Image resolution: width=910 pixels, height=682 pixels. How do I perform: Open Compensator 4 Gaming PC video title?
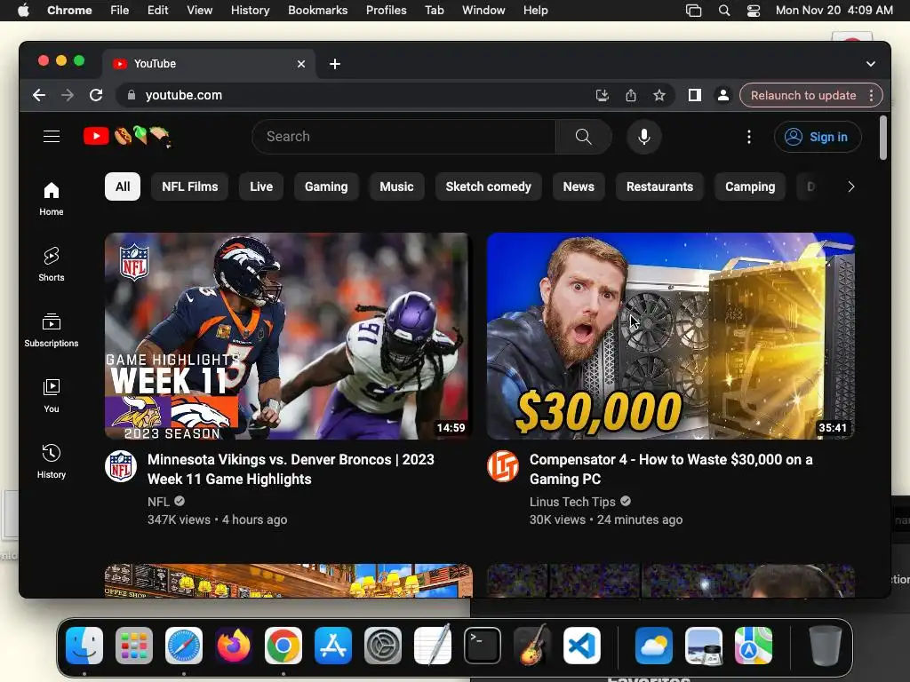point(671,469)
